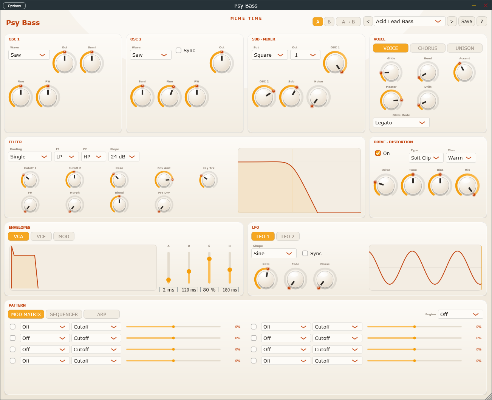Open the LFO Shape Sine dropdown
Image resolution: width=492 pixels, height=400 pixels.
click(274, 253)
